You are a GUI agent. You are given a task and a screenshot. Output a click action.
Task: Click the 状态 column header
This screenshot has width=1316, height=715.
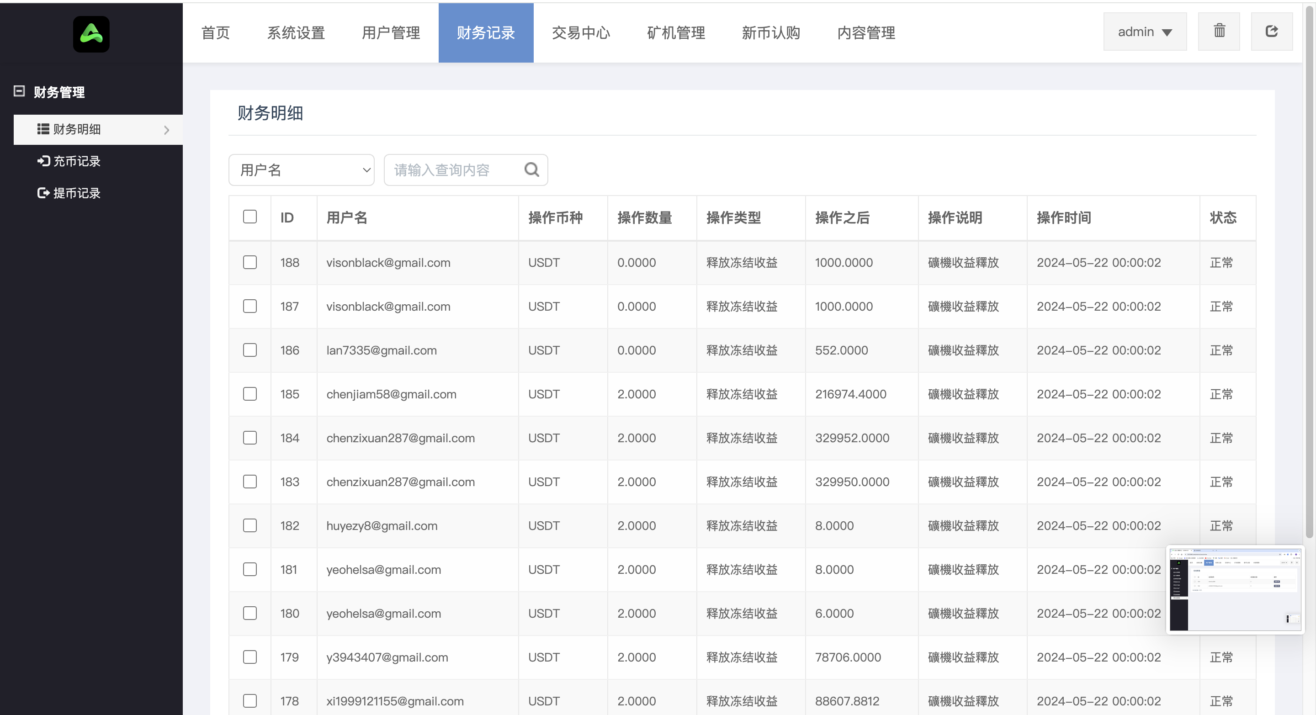(1223, 218)
